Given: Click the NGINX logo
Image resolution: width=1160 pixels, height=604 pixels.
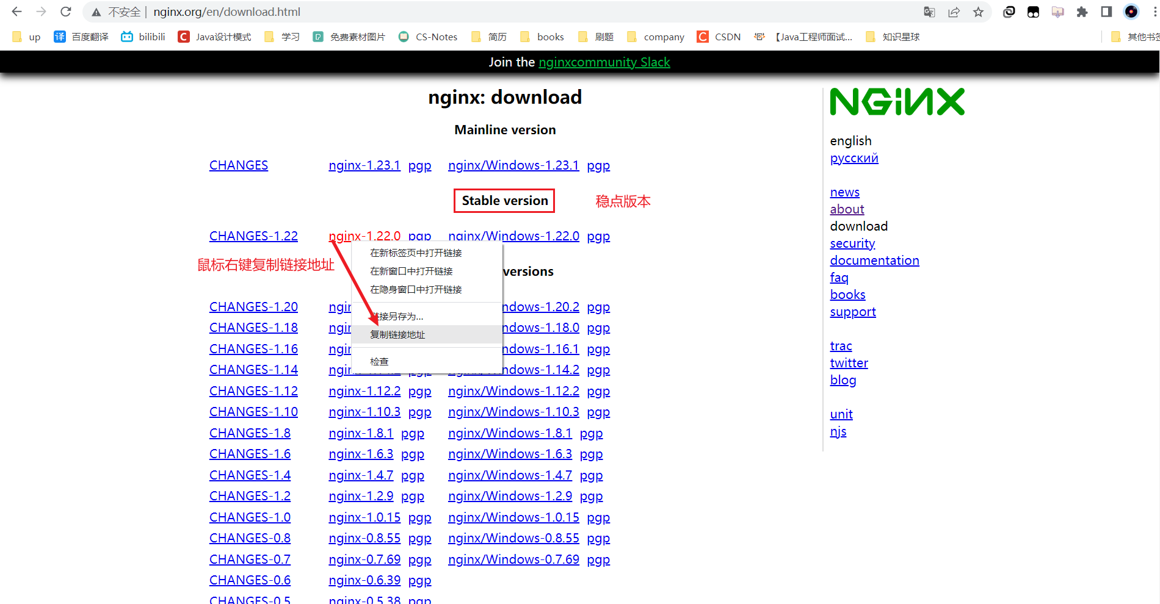Looking at the screenshot, I should point(897,102).
